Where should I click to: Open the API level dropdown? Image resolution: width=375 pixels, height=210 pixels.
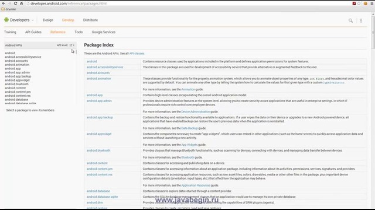[x=72, y=45]
